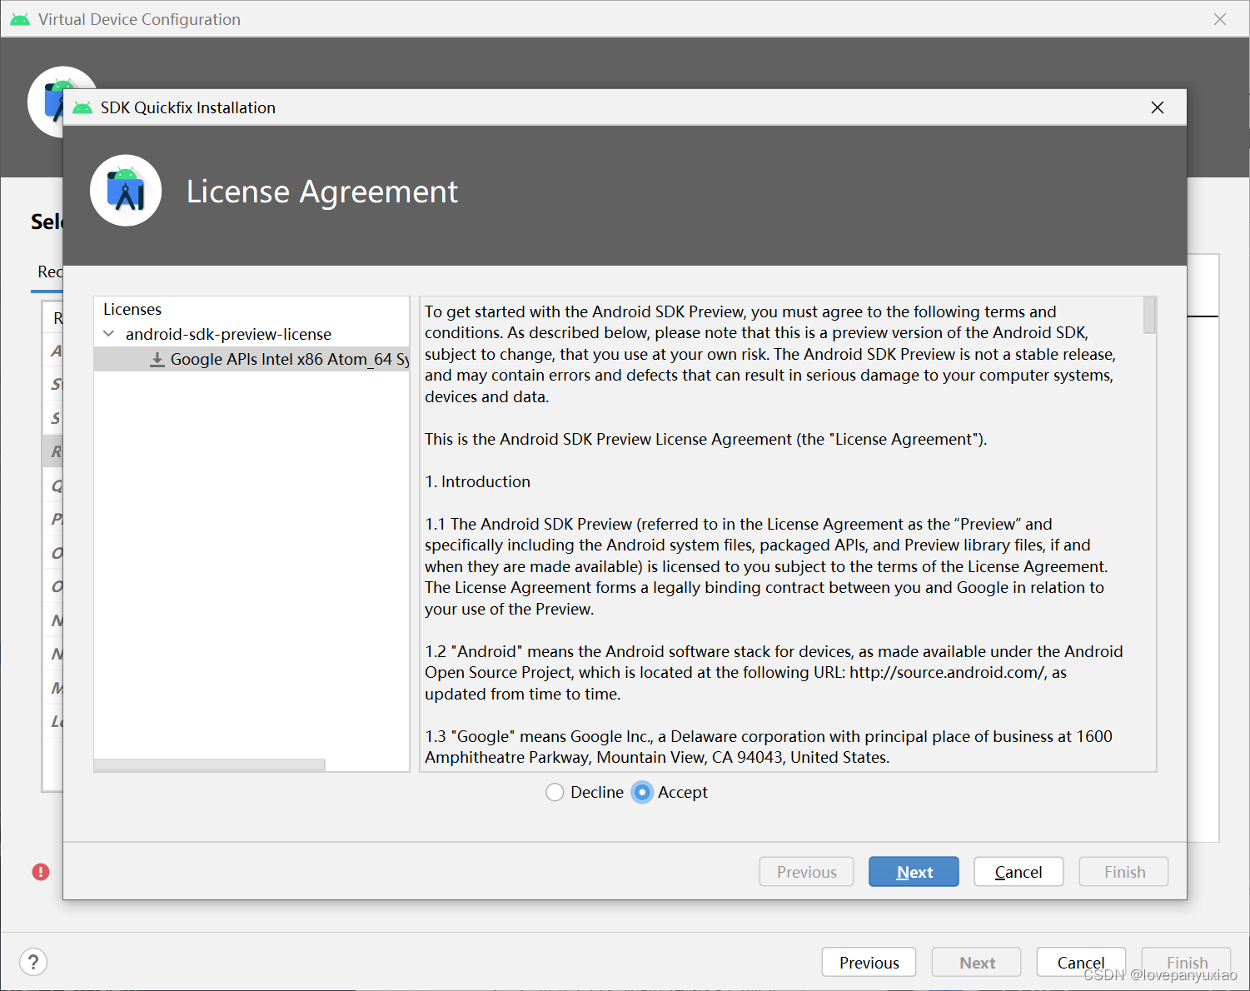The width and height of the screenshot is (1250, 991).
Task: Click the 'License Agreement' header title
Action: [322, 192]
